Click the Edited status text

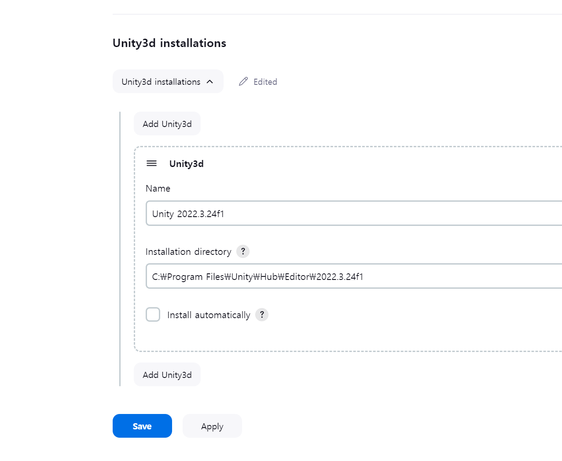pos(265,82)
